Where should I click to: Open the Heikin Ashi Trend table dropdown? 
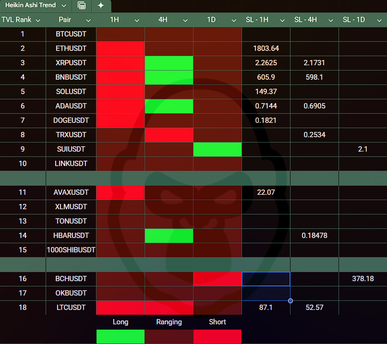coord(64,5)
